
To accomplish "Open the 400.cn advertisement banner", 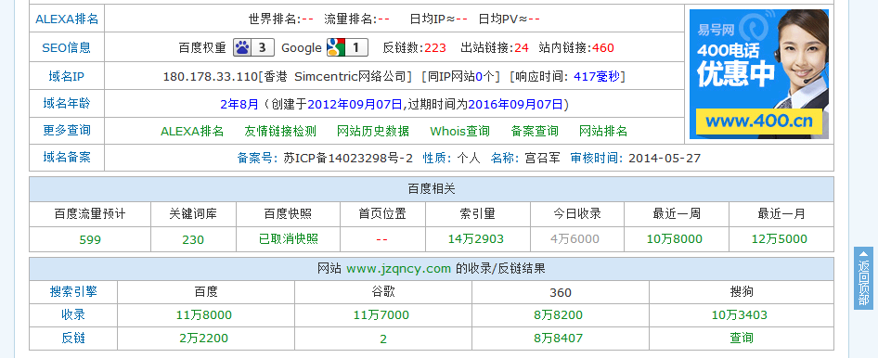I will tap(758, 74).
